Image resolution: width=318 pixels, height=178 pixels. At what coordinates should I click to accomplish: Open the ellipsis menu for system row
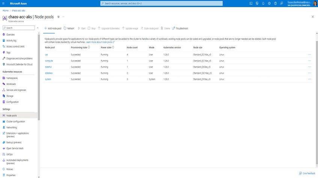[x=309, y=79]
